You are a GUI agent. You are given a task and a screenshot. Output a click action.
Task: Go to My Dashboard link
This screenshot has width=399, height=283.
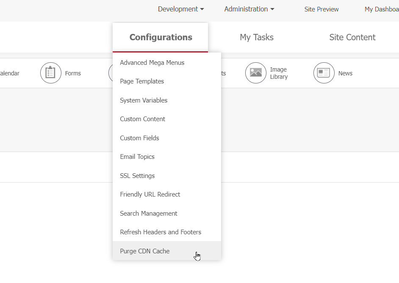pyautogui.click(x=382, y=9)
